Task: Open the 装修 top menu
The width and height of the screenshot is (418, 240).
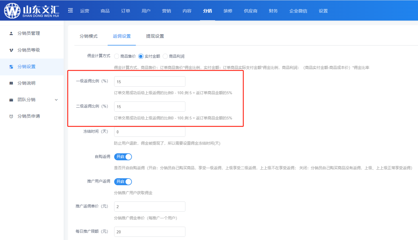Action: click(228, 11)
